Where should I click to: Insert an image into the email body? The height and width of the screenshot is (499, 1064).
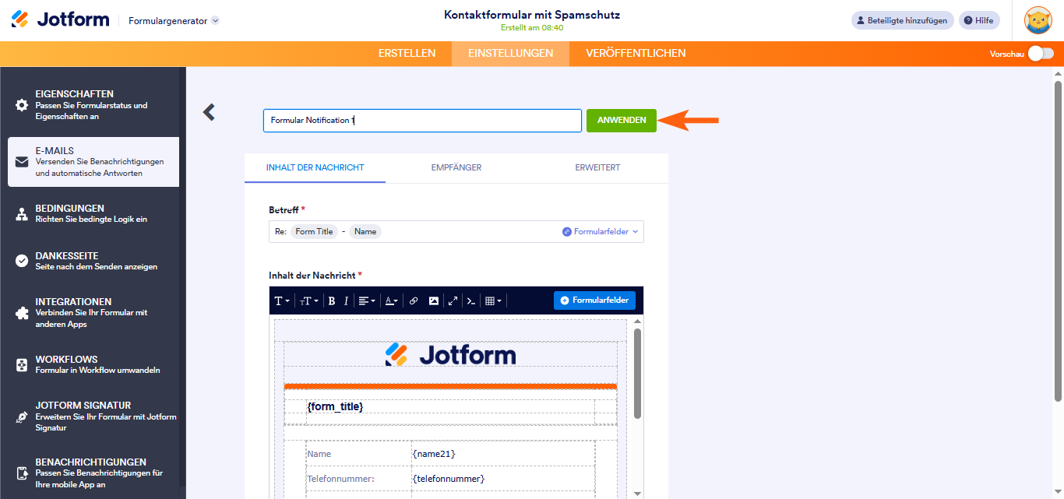[x=433, y=300]
